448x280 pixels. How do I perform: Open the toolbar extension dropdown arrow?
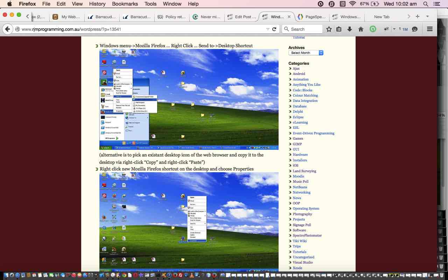click(394, 29)
